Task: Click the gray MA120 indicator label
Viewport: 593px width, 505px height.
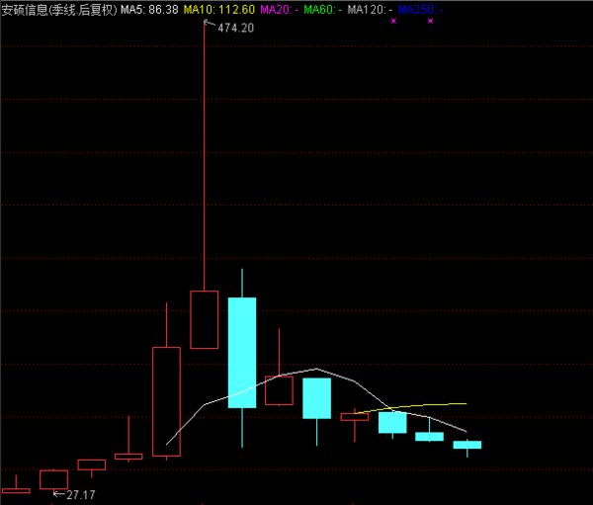Action: point(370,10)
